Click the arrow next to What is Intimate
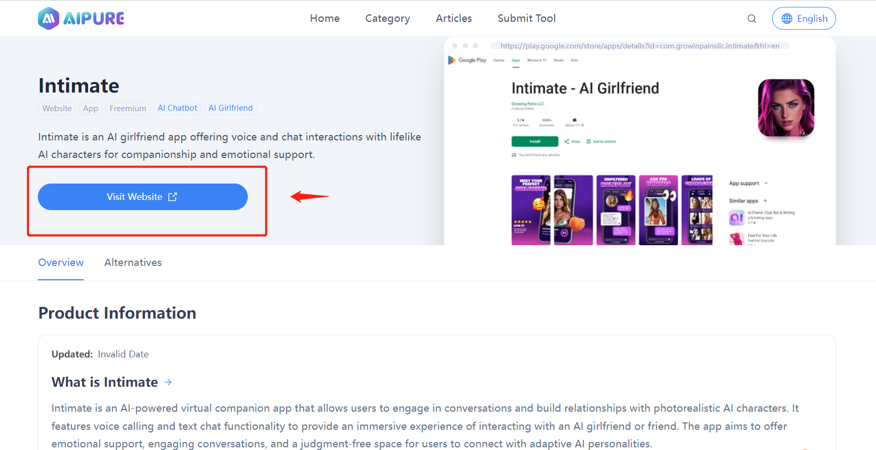The image size is (876, 450). pyautogui.click(x=168, y=382)
